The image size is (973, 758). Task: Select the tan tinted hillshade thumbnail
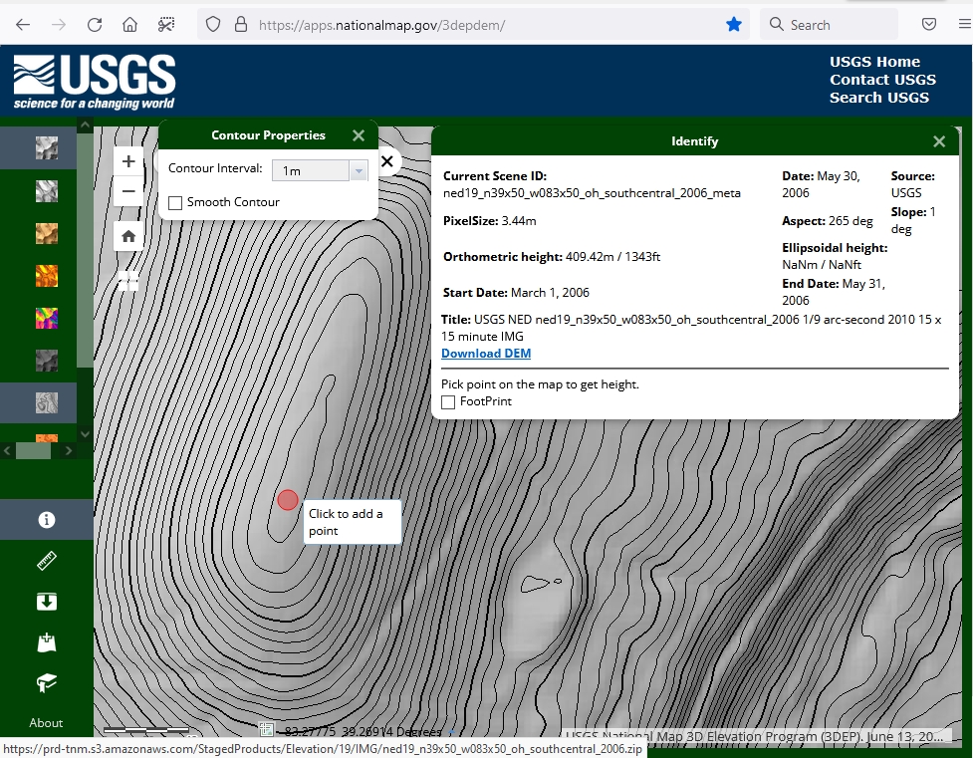(47, 233)
